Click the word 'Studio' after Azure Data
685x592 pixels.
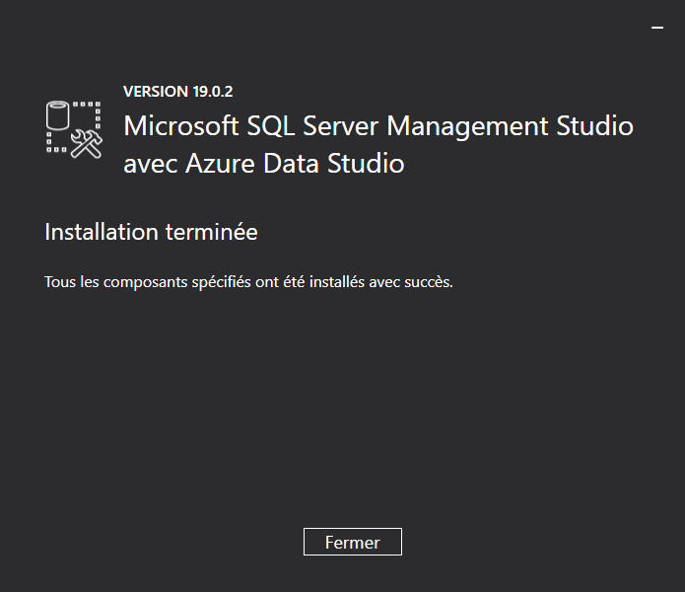366,164
